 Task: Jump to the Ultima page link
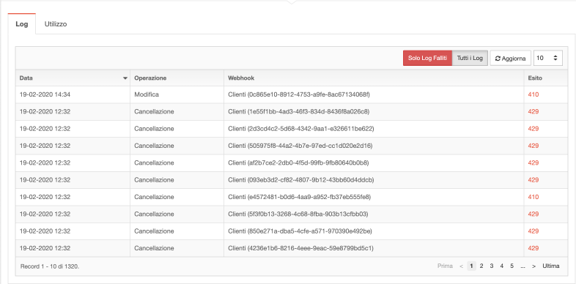[x=551, y=266]
